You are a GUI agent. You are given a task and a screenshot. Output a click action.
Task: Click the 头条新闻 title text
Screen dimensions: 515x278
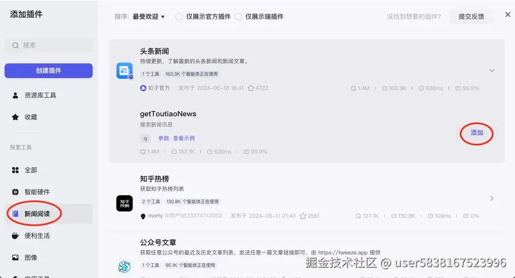(x=155, y=51)
